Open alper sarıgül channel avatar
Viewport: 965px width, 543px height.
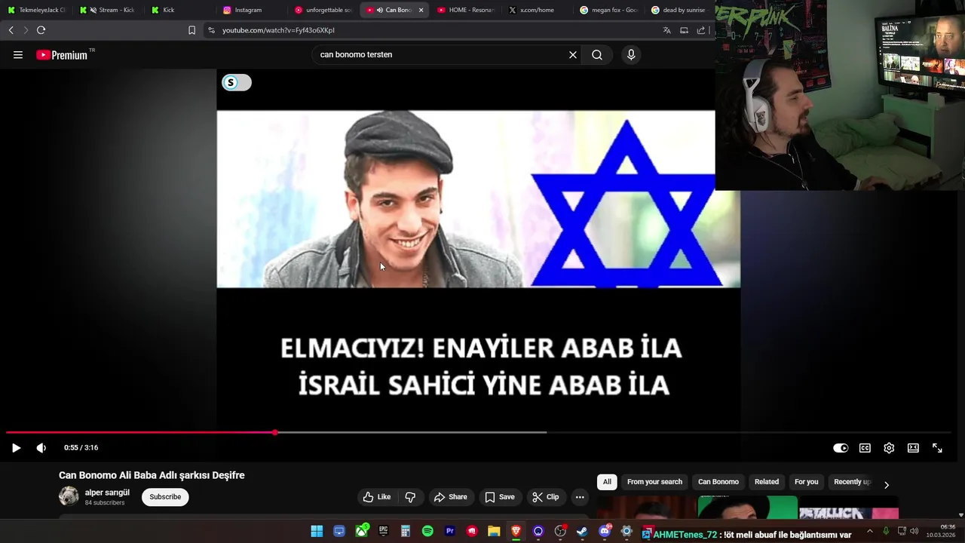click(x=69, y=495)
